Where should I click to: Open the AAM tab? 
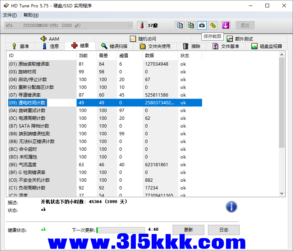click(x=50, y=39)
